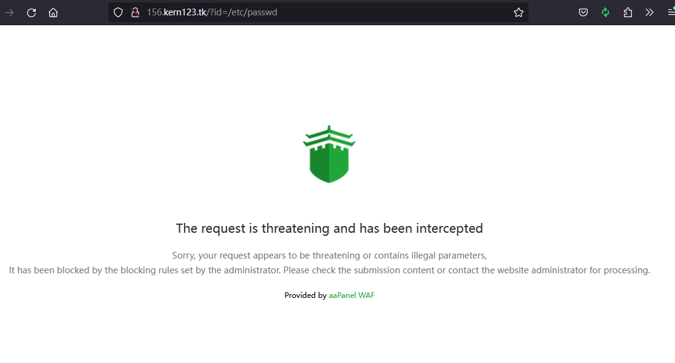Open the Firefox application menu
The image size is (675, 363).
point(670,12)
